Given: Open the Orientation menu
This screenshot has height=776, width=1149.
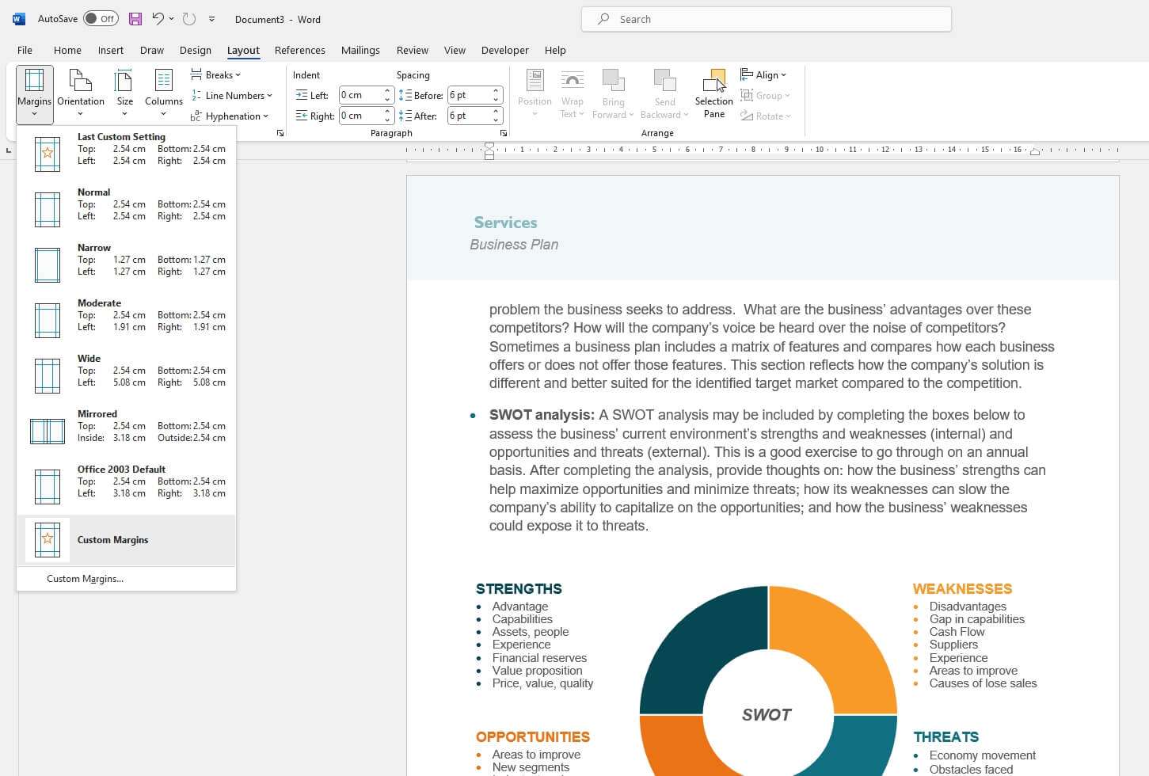Looking at the screenshot, I should point(80,93).
